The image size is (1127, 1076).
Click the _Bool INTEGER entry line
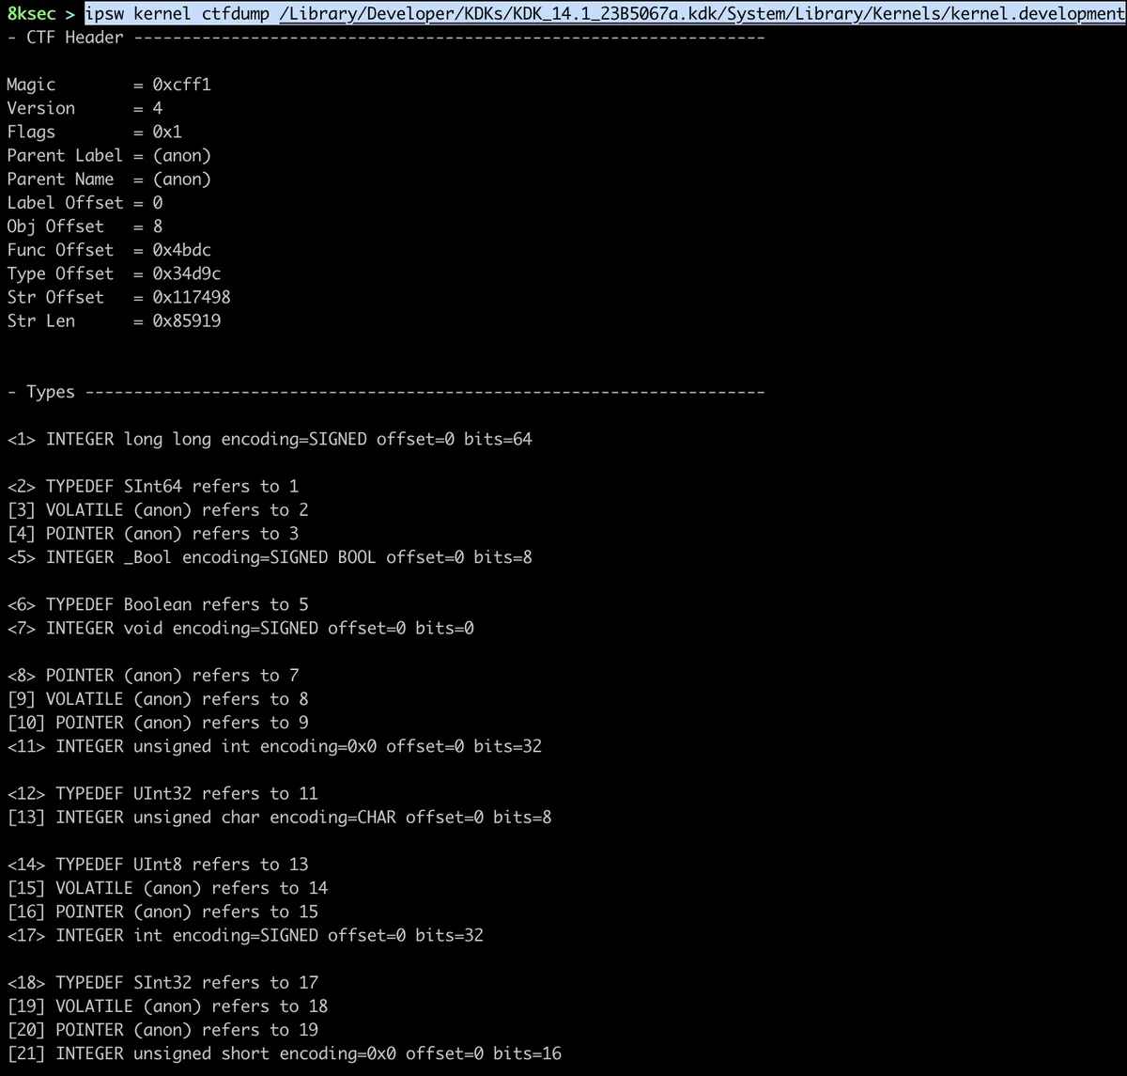click(270, 557)
